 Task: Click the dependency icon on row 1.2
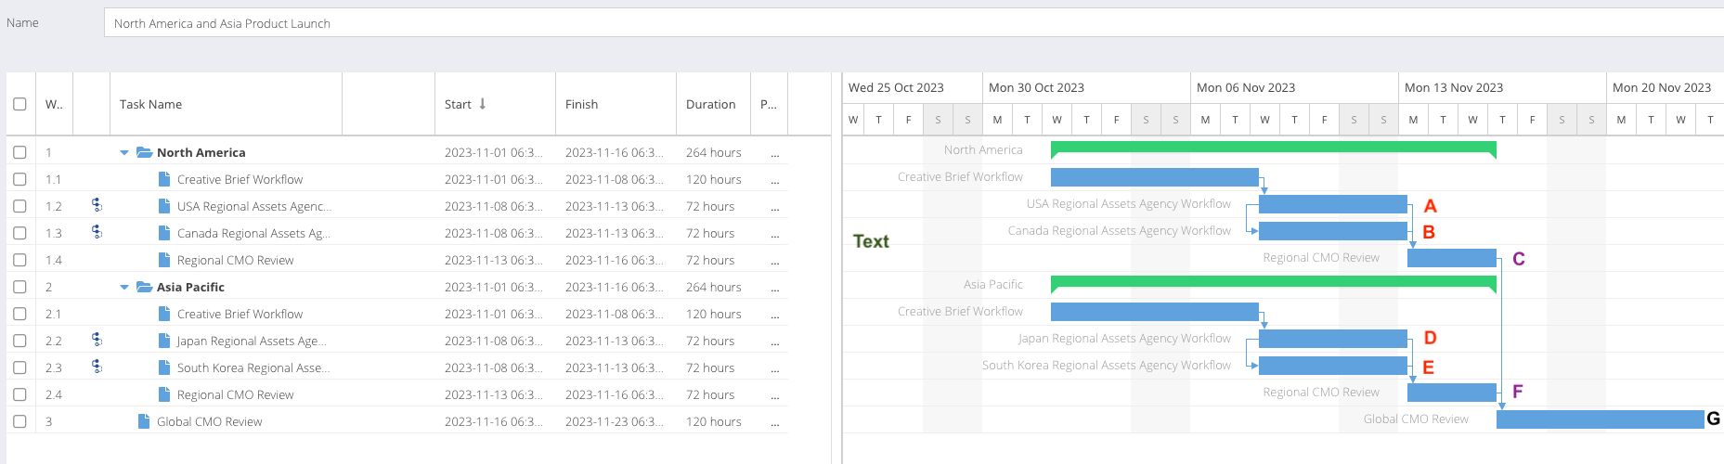click(x=97, y=205)
